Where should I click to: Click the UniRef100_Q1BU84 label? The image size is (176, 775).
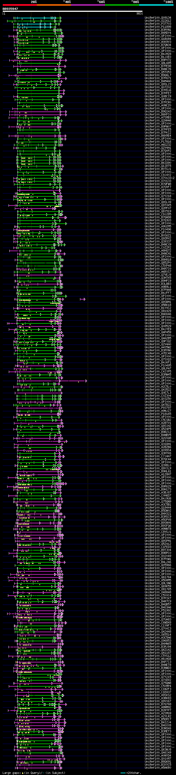pyautogui.click(x=158, y=39)
